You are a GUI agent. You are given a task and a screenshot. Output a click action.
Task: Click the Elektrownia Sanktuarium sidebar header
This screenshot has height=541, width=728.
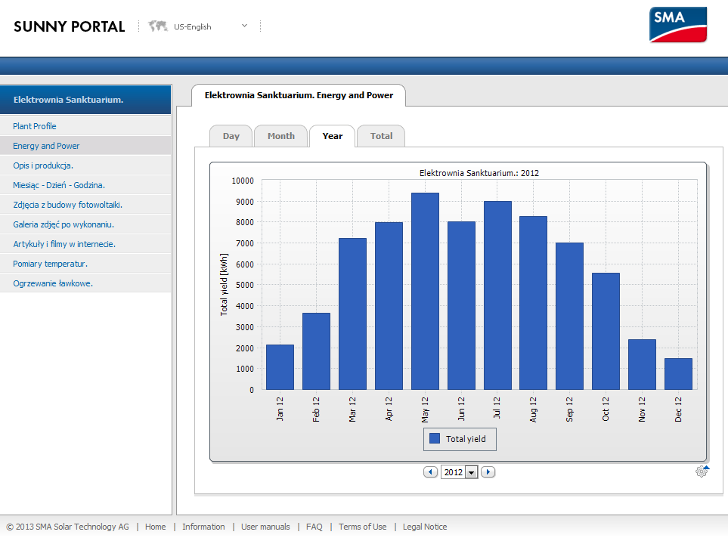[85, 100]
